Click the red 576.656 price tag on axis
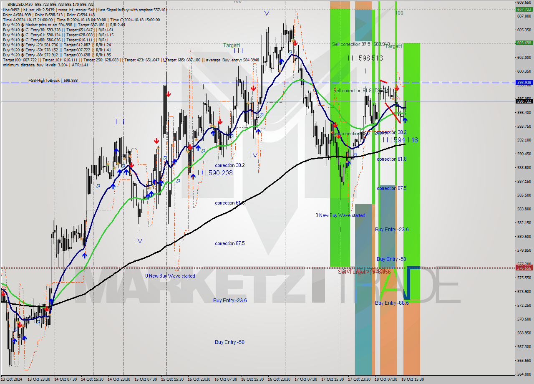The image size is (534, 384). click(524, 268)
